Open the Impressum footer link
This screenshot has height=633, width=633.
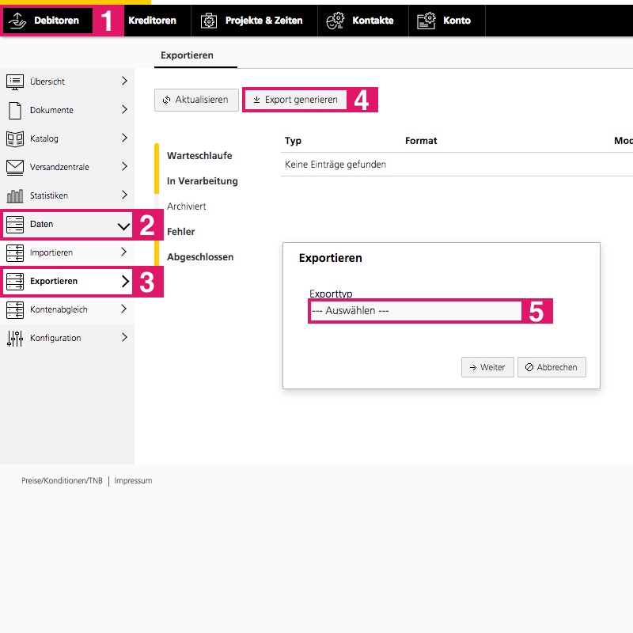[133, 480]
